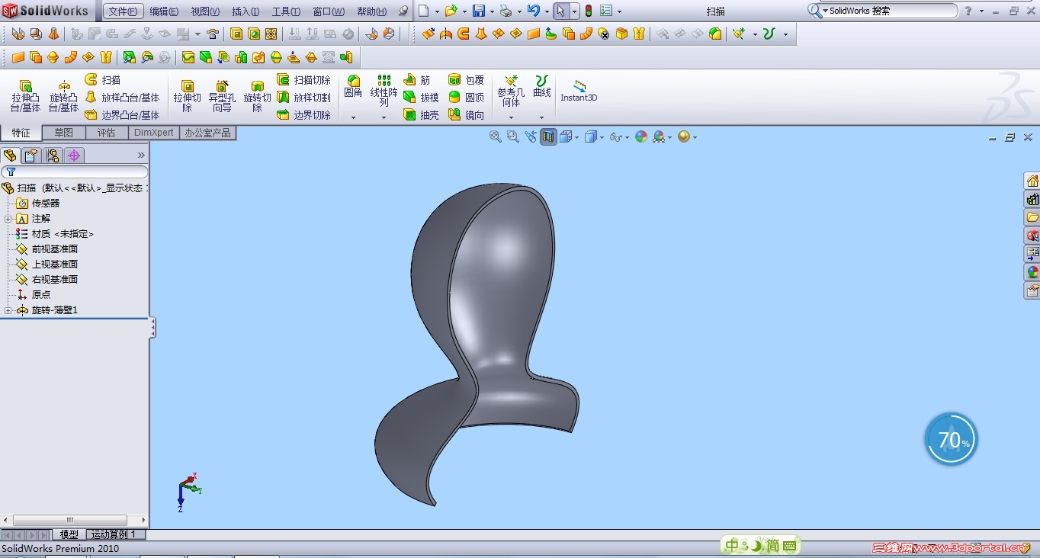Click the rebuild traffic light icon
The height and width of the screenshot is (558, 1040).
(x=588, y=11)
